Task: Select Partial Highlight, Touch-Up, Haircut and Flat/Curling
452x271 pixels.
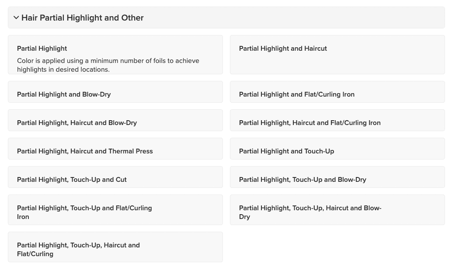Action: click(x=115, y=247)
